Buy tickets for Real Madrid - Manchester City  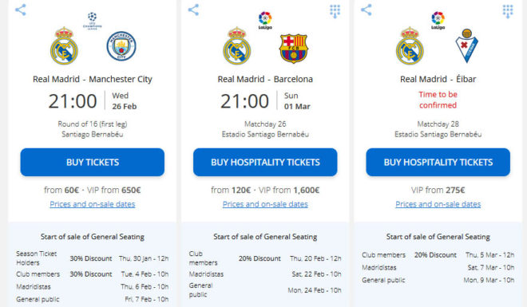pyautogui.click(x=93, y=162)
